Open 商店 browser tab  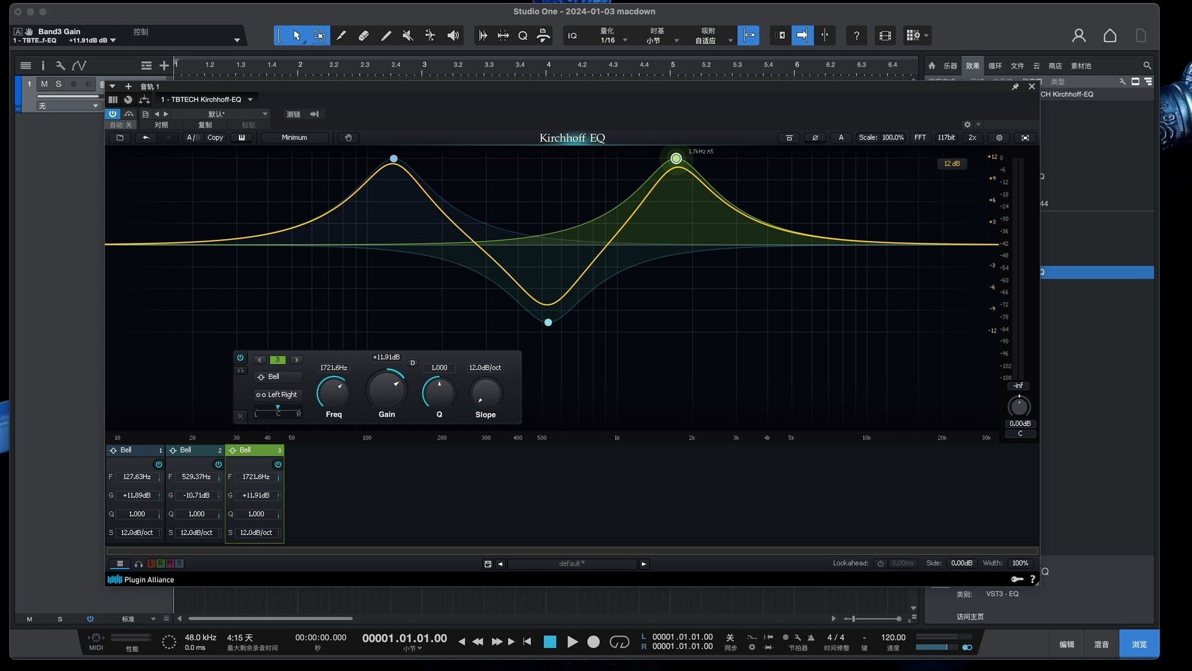point(1055,65)
